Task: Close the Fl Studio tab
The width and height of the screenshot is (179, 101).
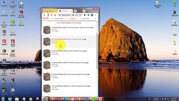Action: tap(71, 11)
